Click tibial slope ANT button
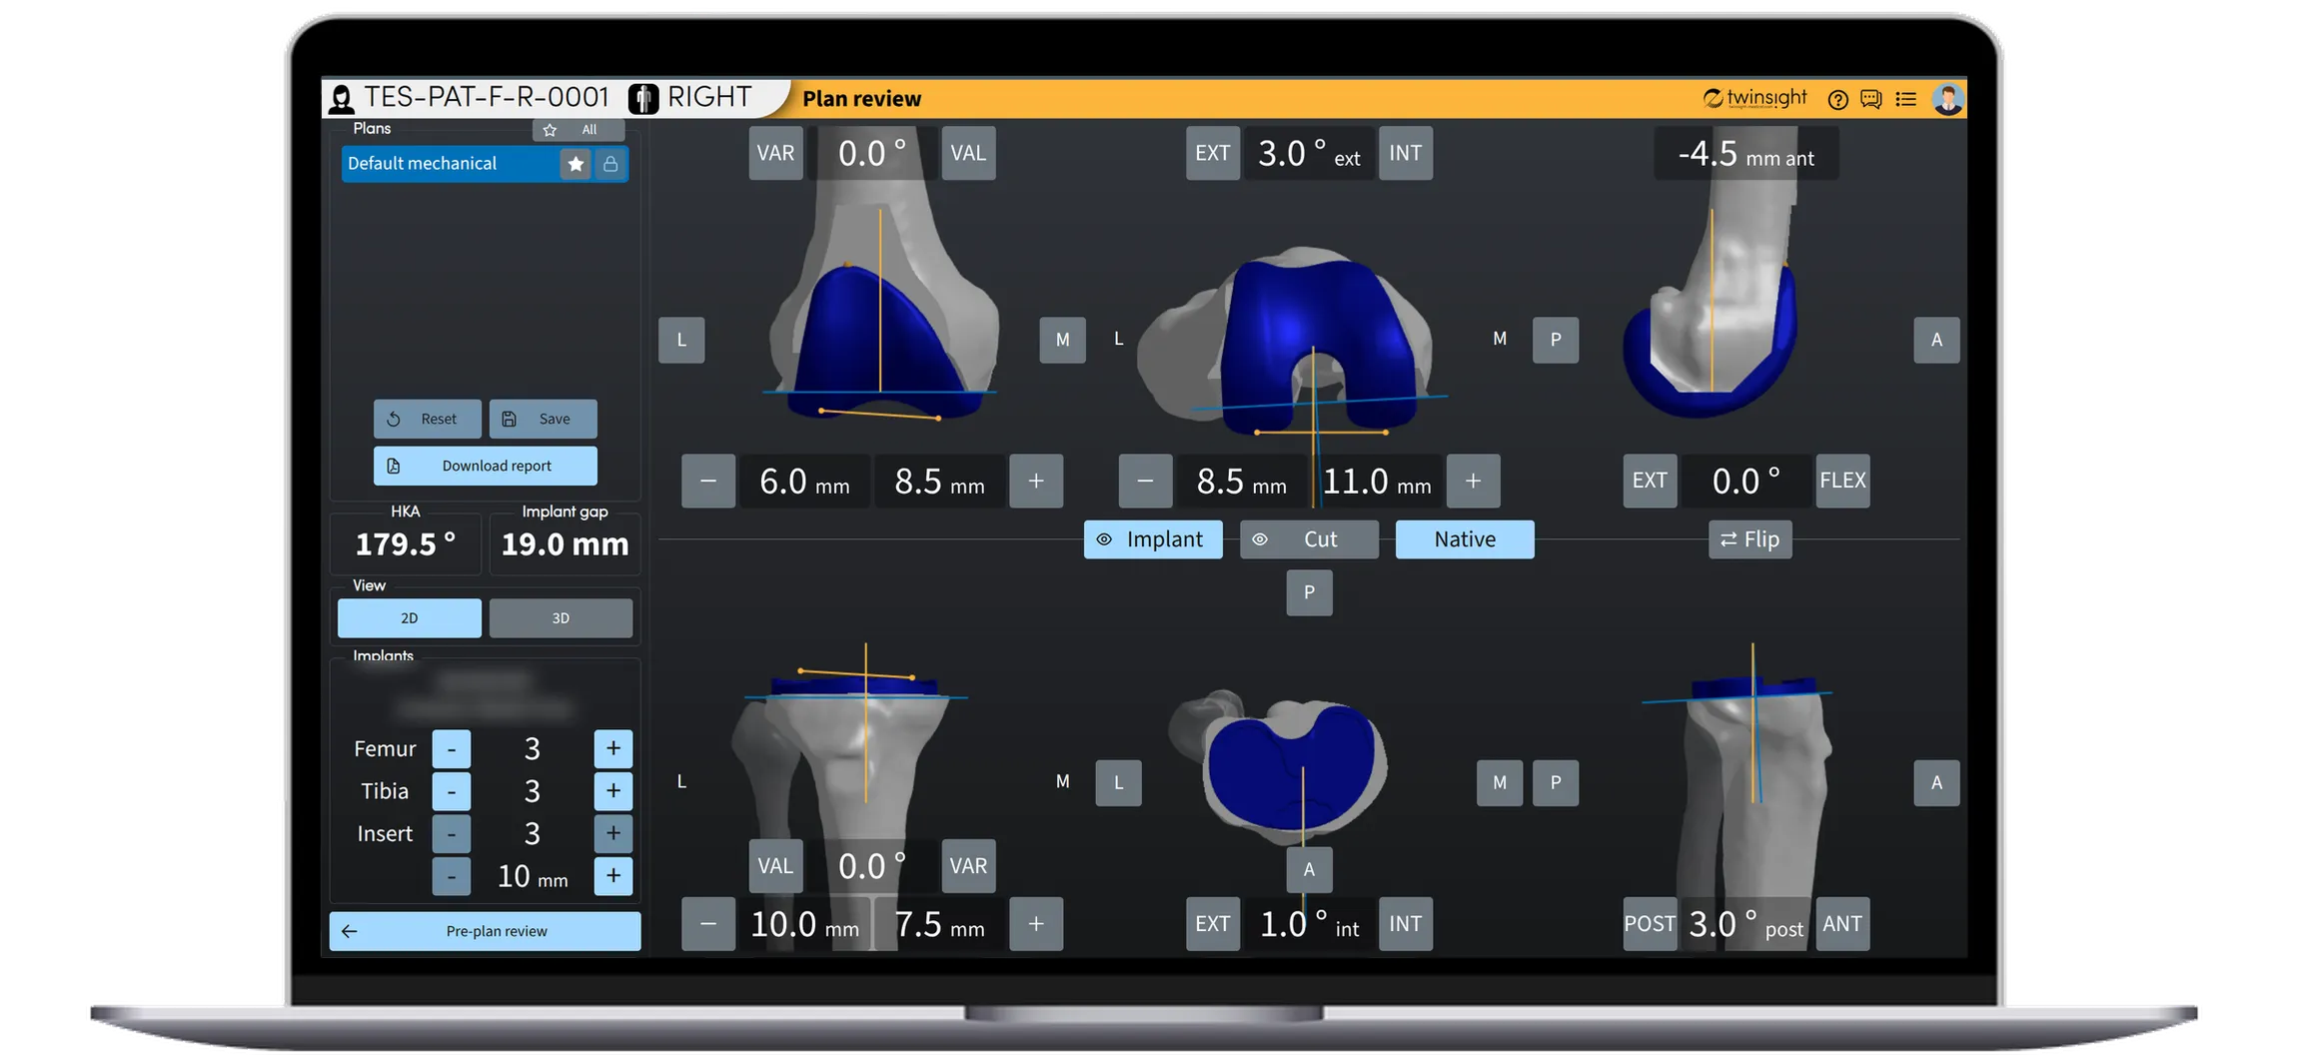Image resolution: width=2300 pixels, height=1055 pixels. point(1842,924)
